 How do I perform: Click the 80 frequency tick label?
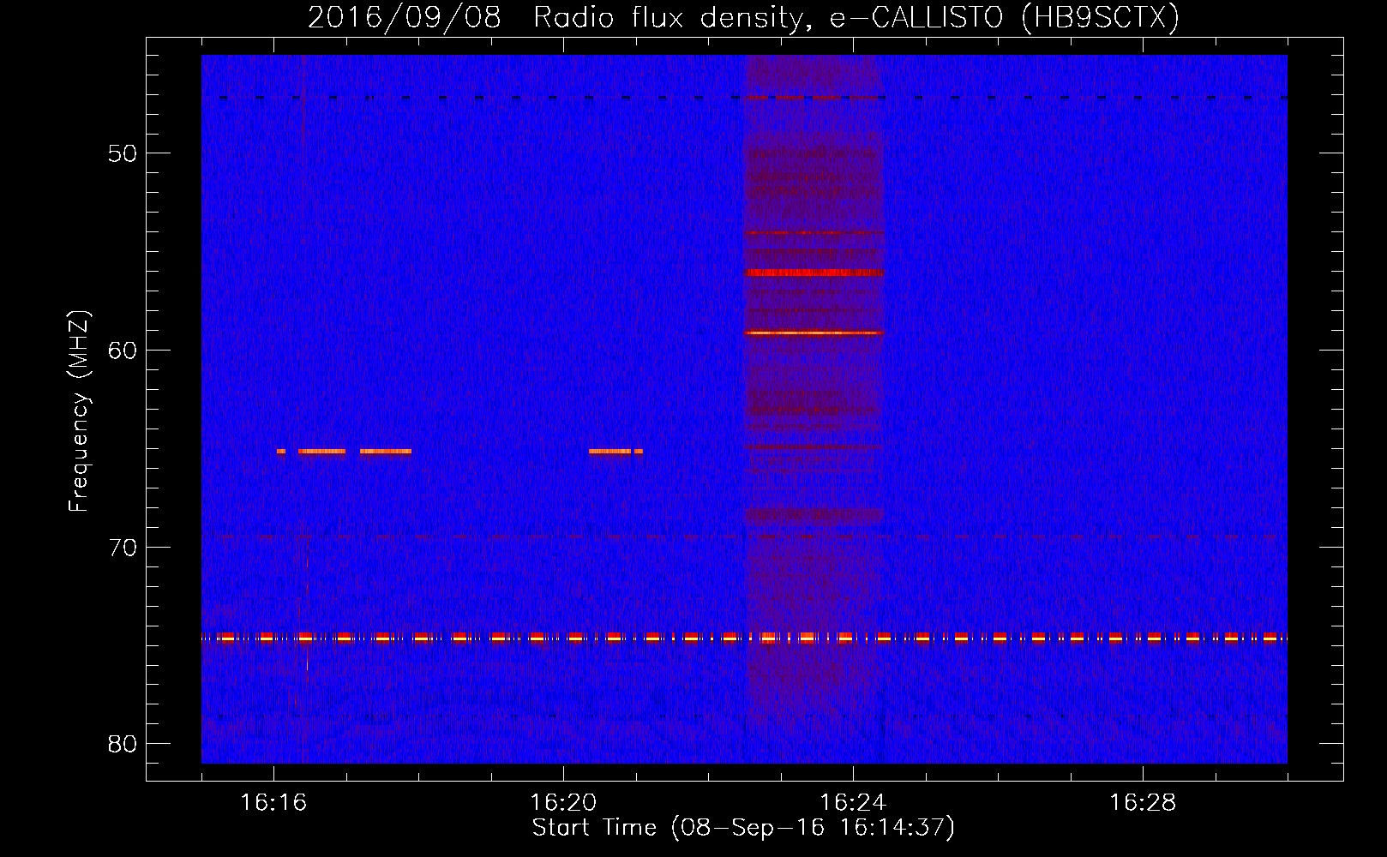(123, 744)
